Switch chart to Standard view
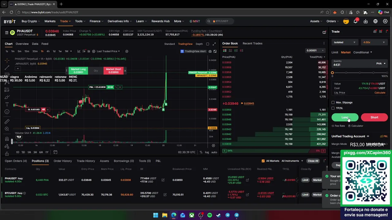This screenshot has width=392, height=220. tap(169, 44)
